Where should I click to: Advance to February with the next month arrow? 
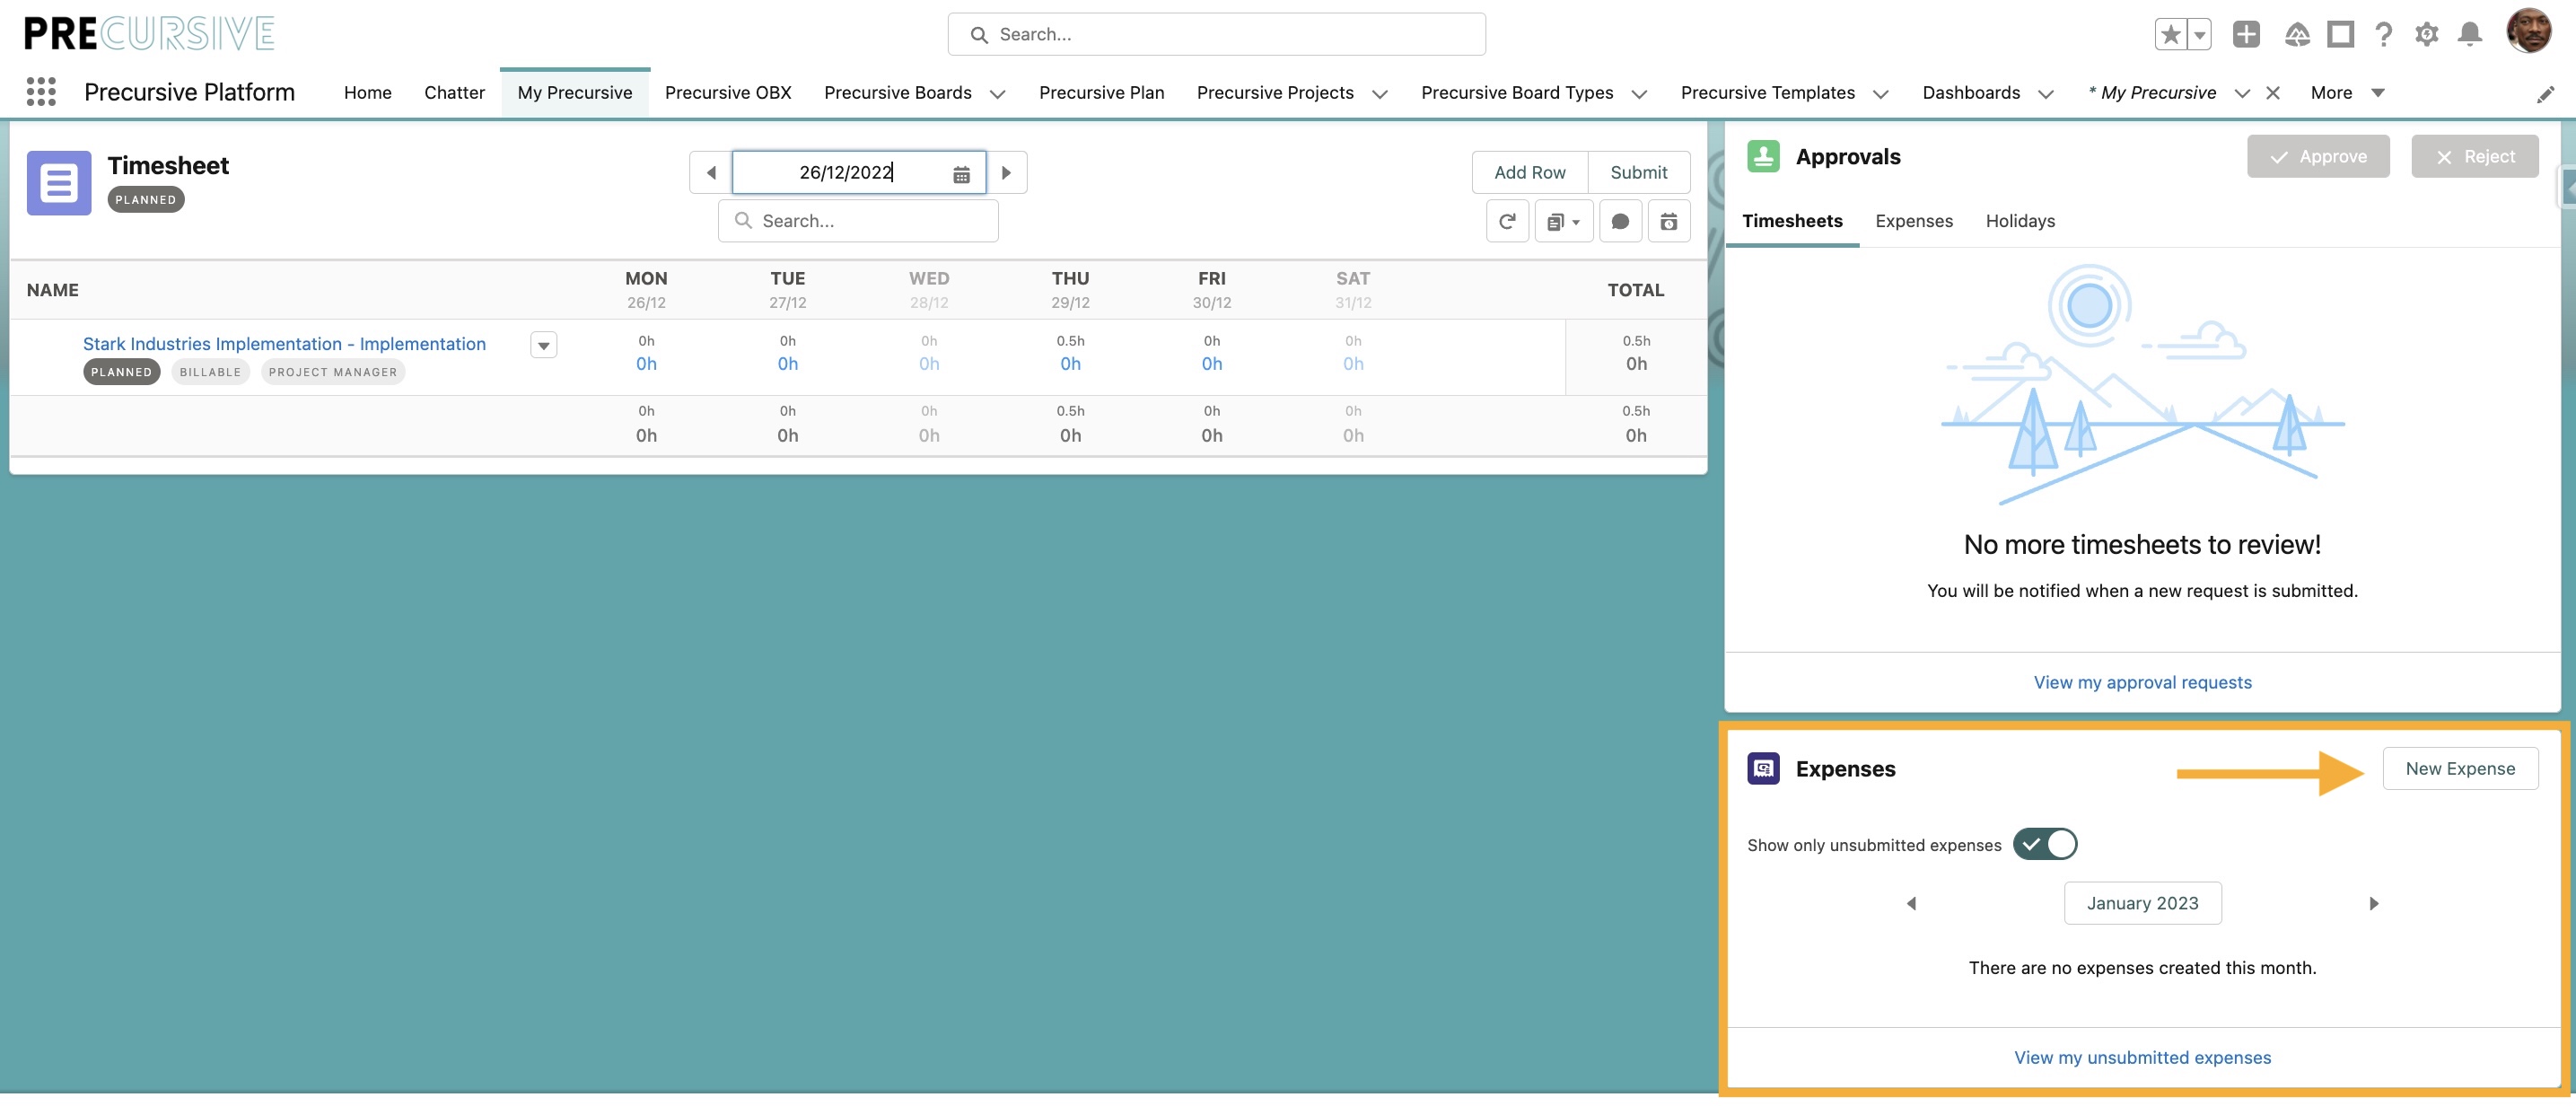pyautogui.click(x=2375, y=903)
